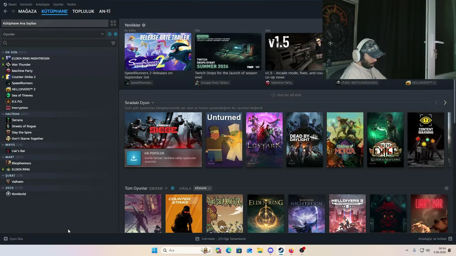Click the Oyun Ekle plus icon
456x256 pixels.
coord(5,239)
